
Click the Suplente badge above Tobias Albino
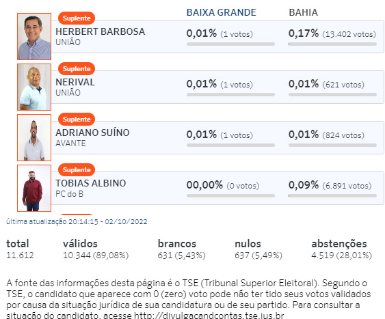tap(77, 169)
